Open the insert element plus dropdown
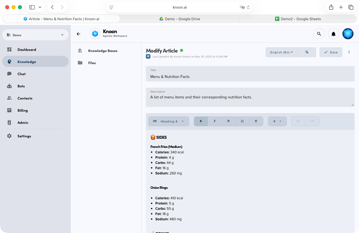The height and width of the screenshot is (233, 359). [277, 121]
